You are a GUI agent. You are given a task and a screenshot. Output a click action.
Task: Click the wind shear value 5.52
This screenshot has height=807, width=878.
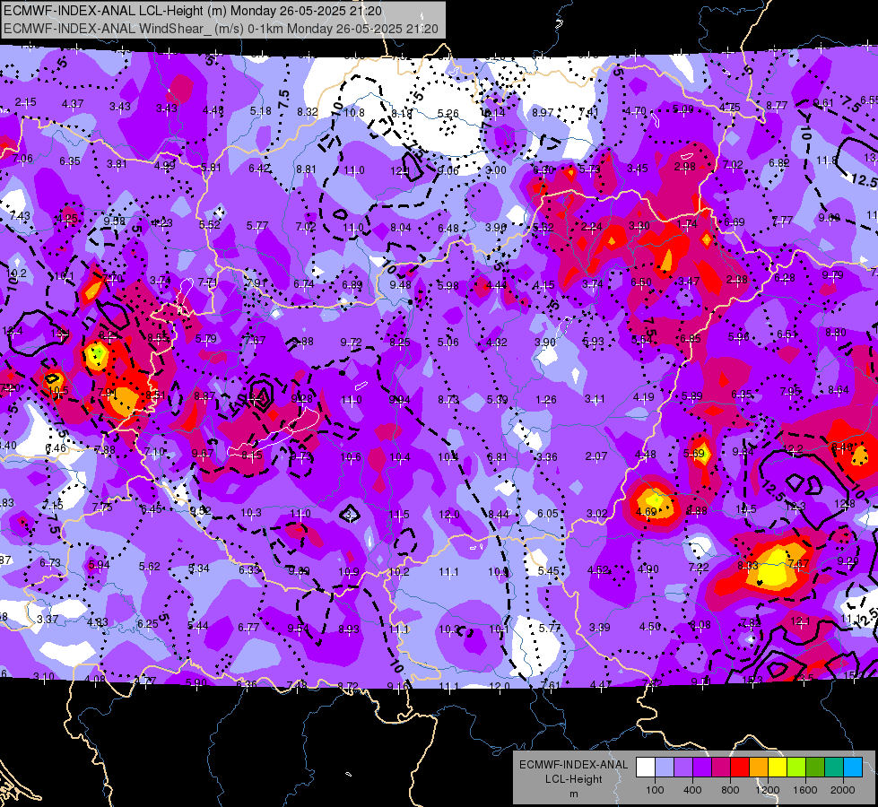210,224
